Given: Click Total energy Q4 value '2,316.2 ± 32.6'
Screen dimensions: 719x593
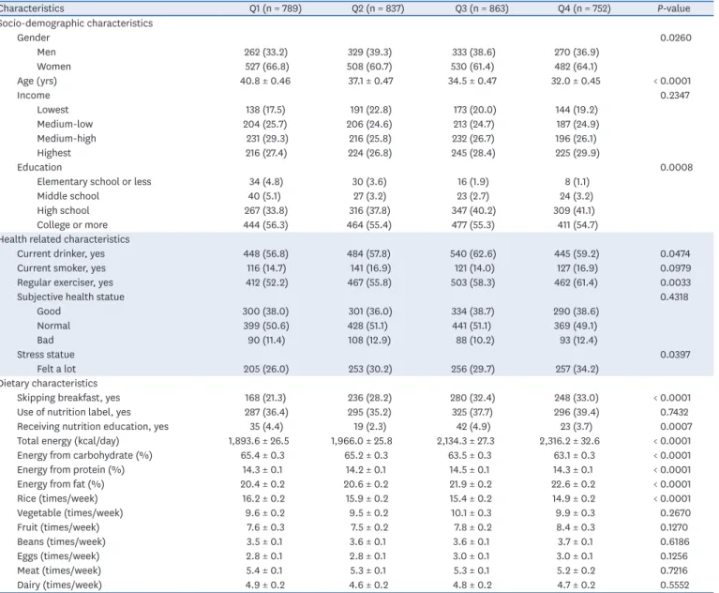Looking at the screenshot, I should coord(570,441).
